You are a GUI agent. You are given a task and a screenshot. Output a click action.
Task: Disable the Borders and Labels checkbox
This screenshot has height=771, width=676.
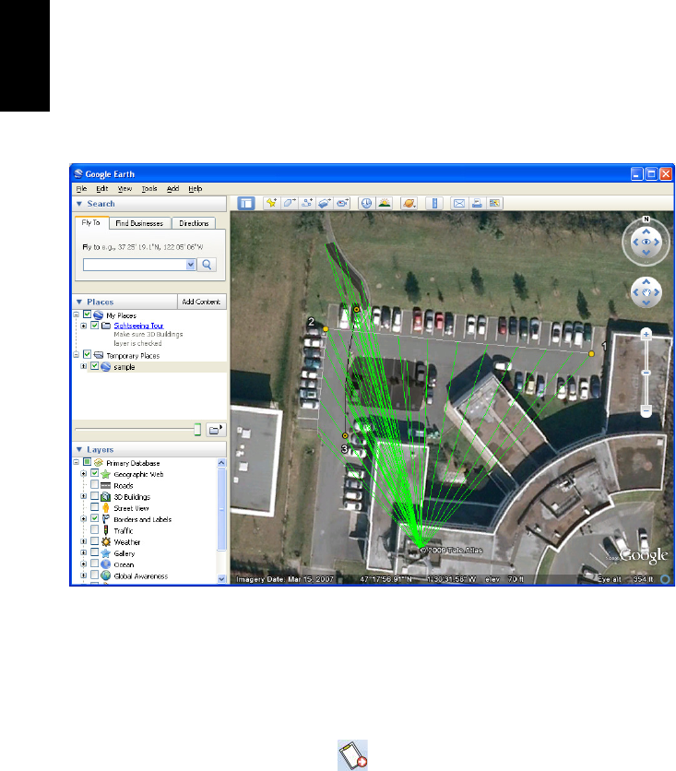coord(94,518)
